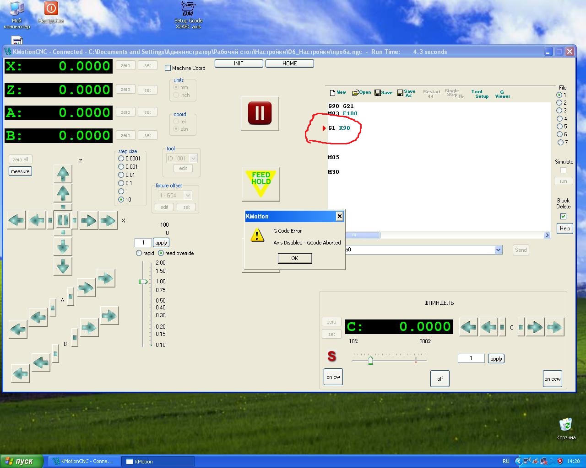Jog Z axis fast down with bottommost arrow
The image size is (586, 468).
63,266
